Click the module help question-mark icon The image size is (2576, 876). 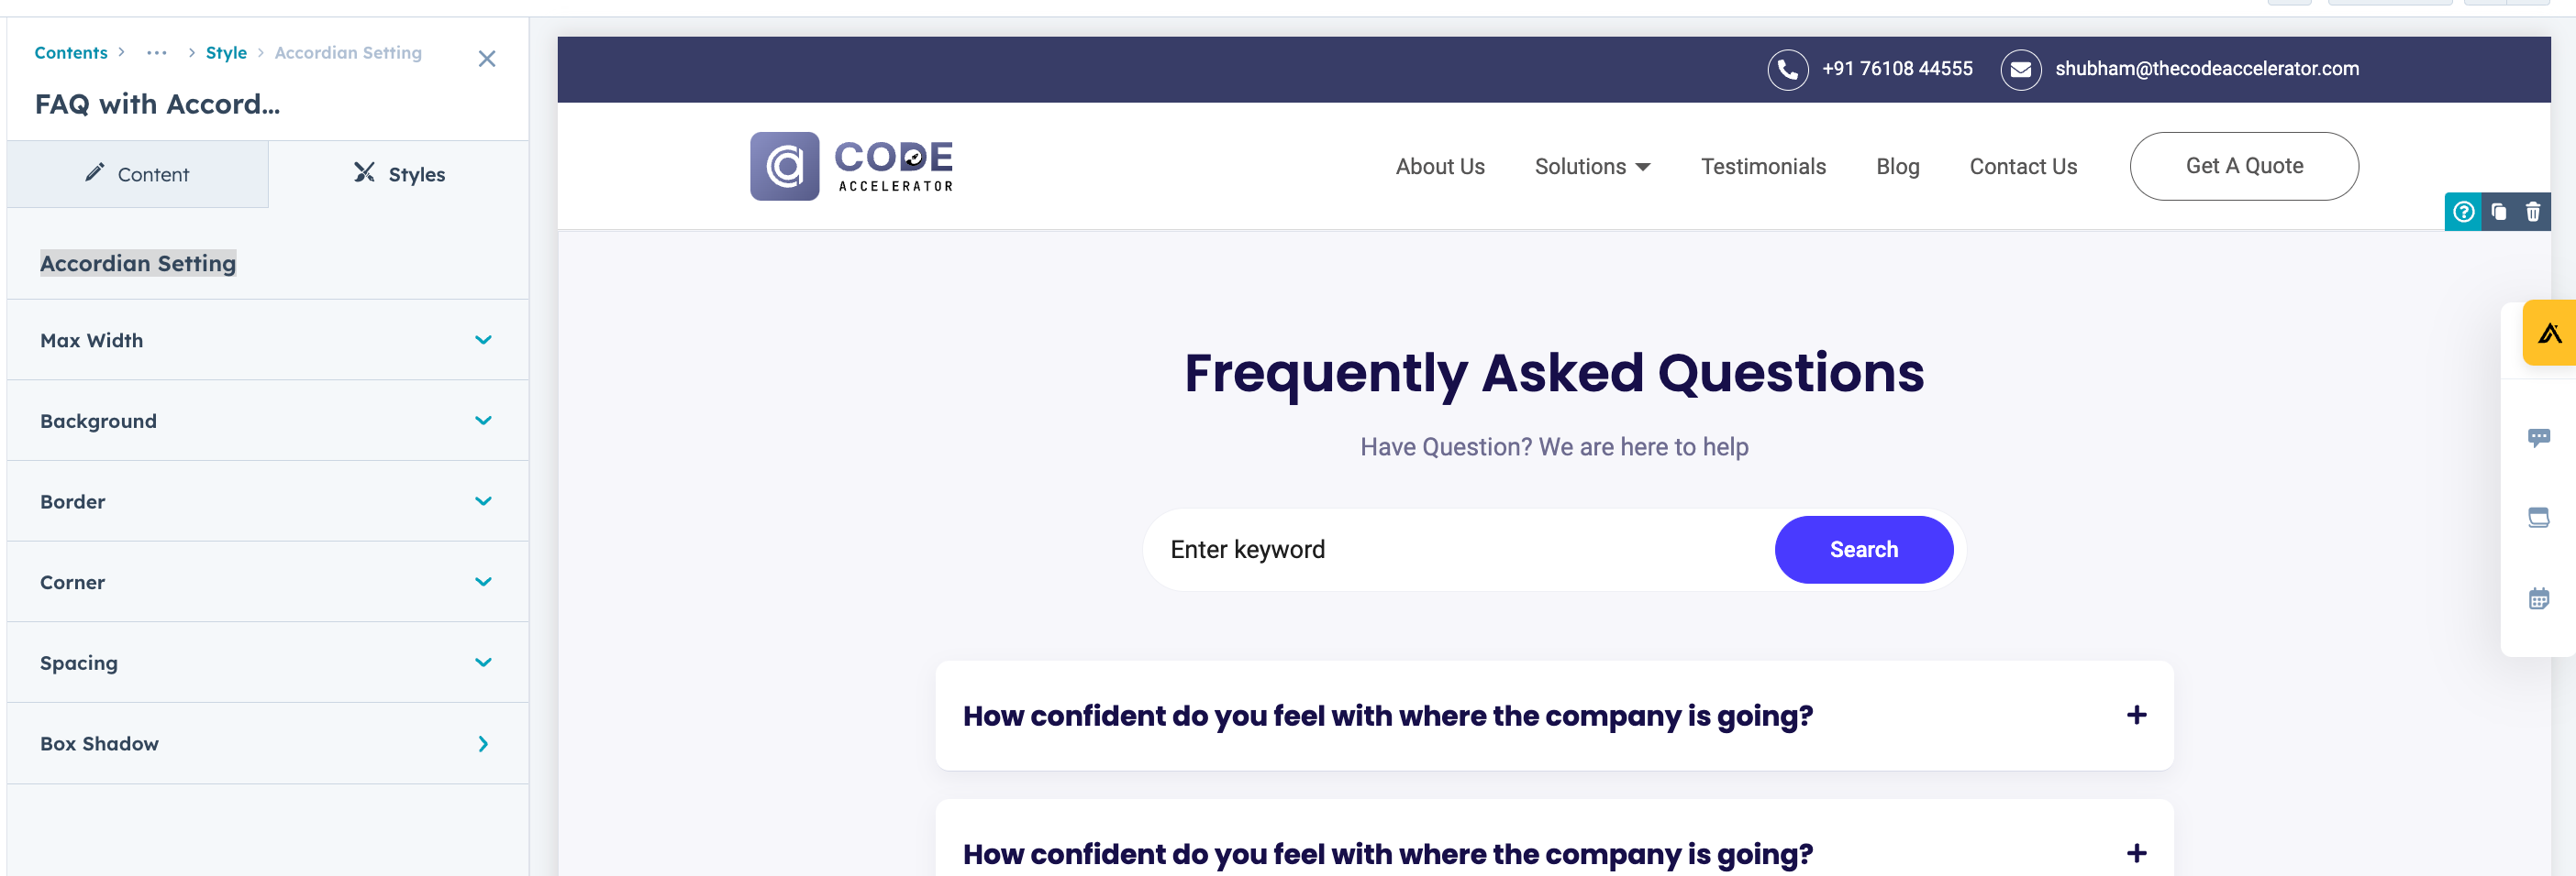pyautogui.click(x=2463, y=212)
